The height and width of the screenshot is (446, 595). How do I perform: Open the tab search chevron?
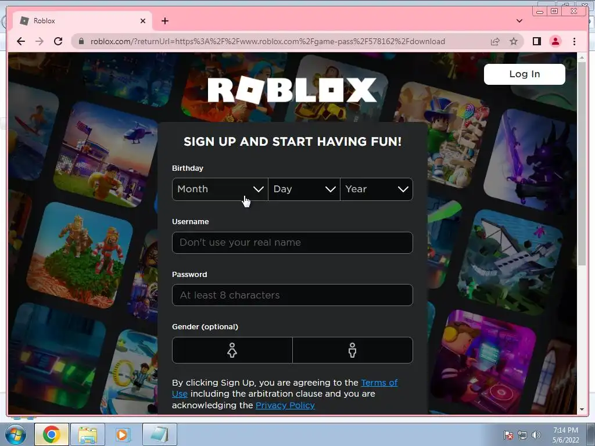(519, 21)
